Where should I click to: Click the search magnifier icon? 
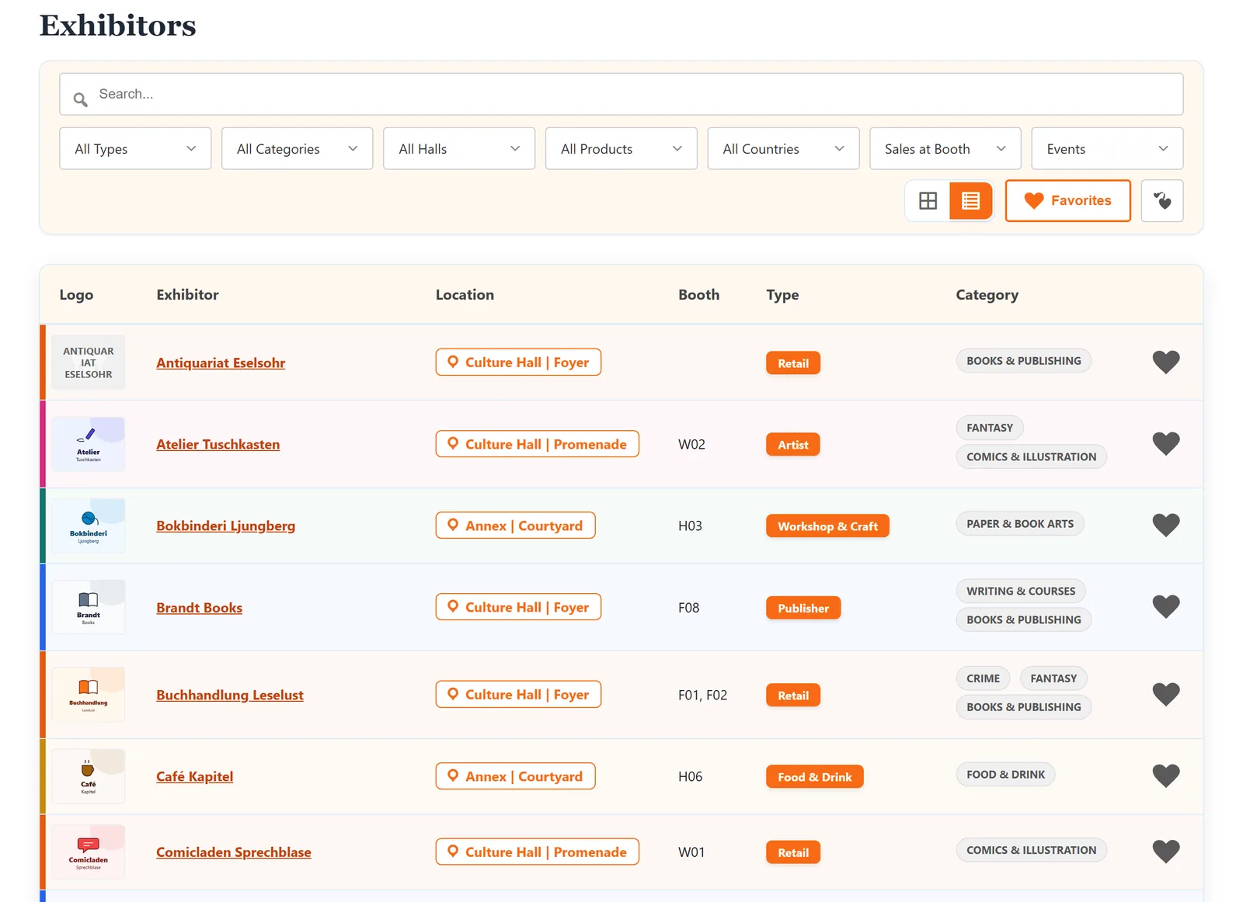pyautogui.click(x=80, y=99)
